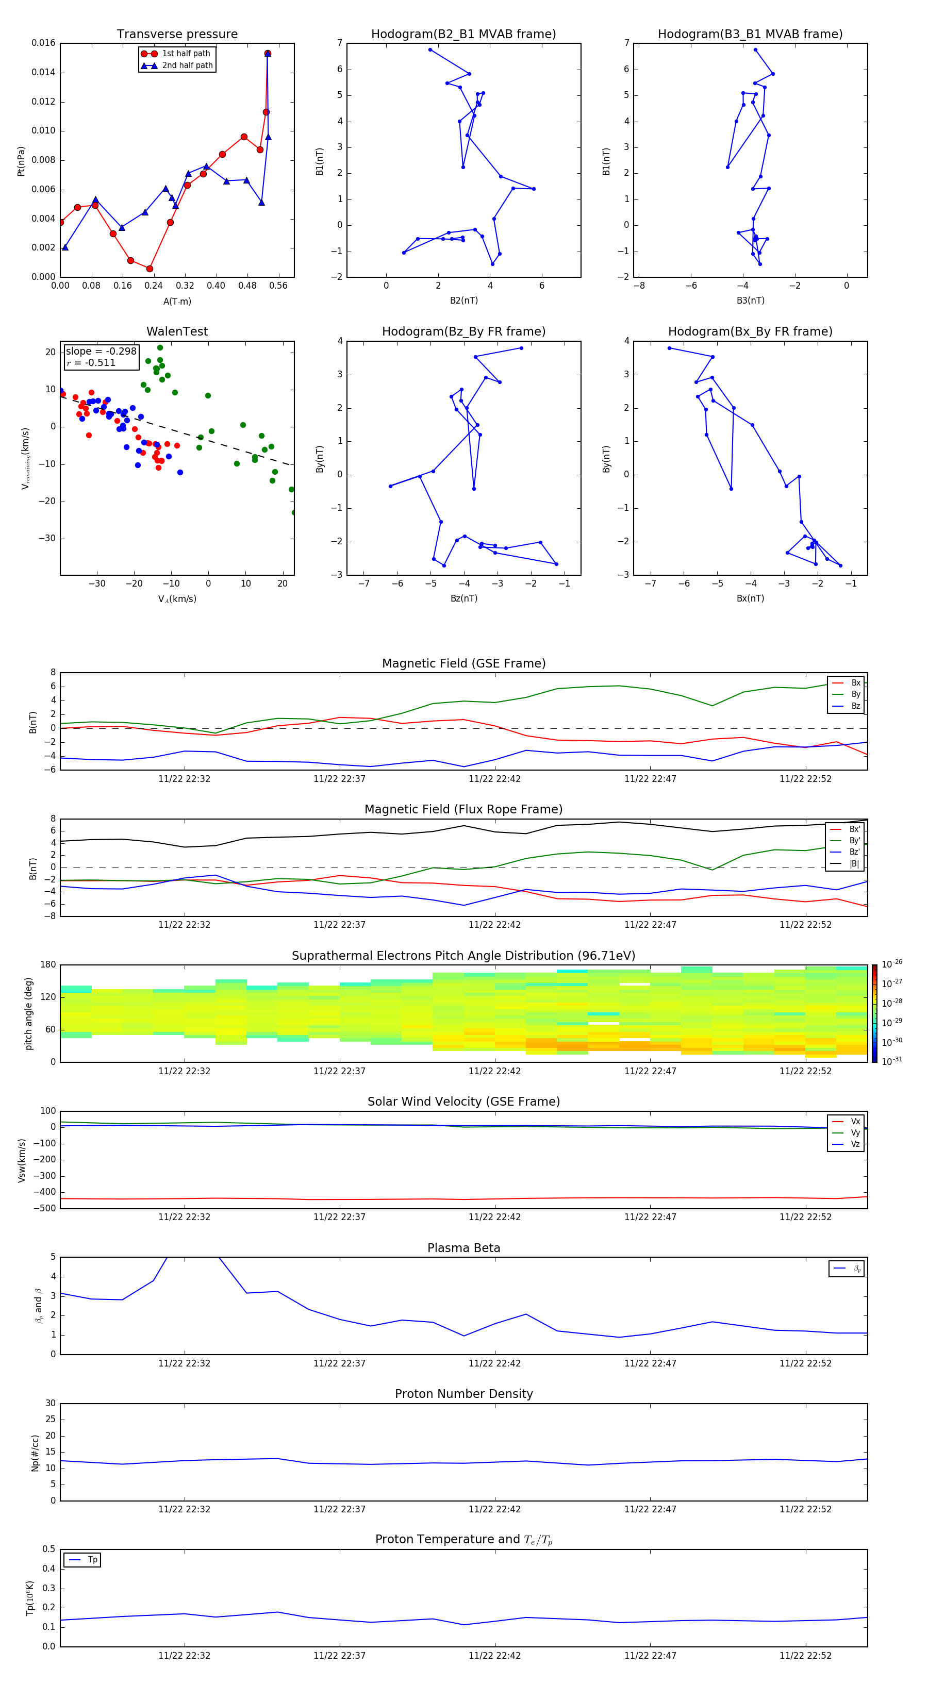
Task: Click the '11/22 22:52' tick under Proton Temperature
Action: point(806,1656)
